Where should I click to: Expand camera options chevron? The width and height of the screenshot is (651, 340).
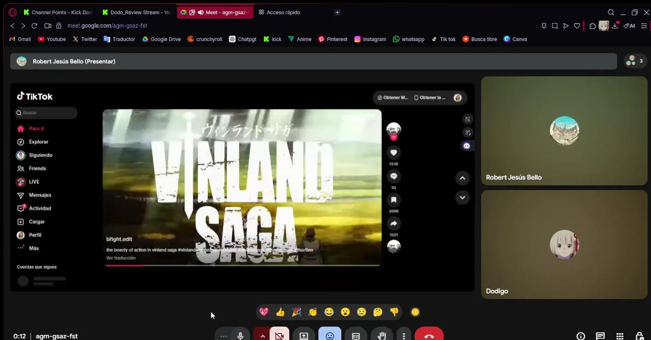(262, 336)
